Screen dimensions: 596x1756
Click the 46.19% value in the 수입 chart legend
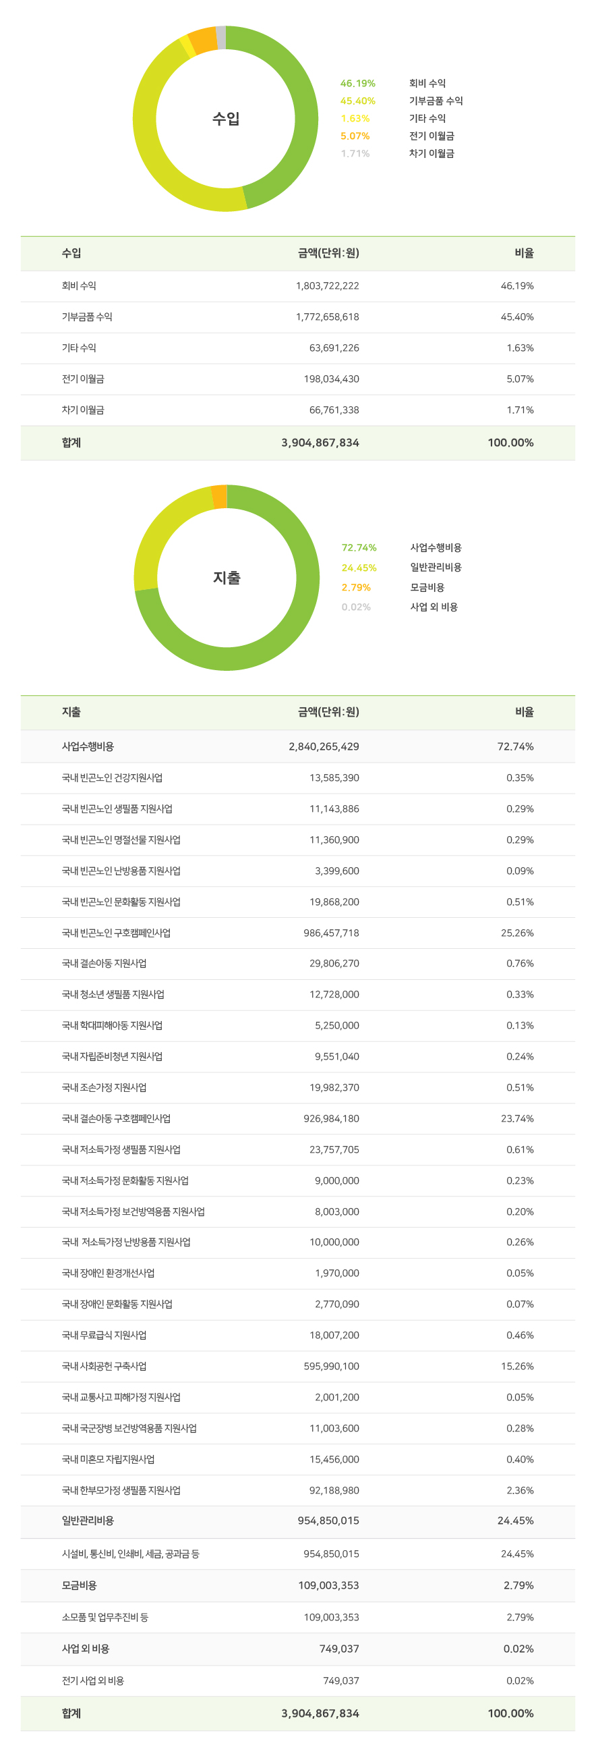[x=357, y=83]
